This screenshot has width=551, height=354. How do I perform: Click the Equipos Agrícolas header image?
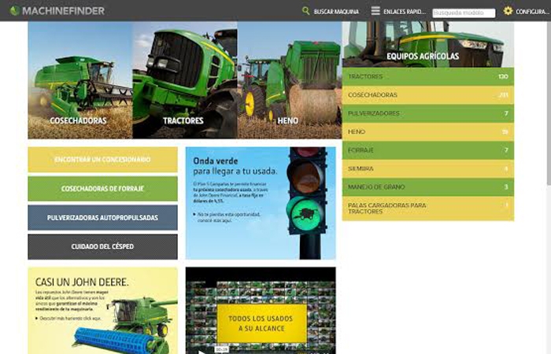point(428,44)
